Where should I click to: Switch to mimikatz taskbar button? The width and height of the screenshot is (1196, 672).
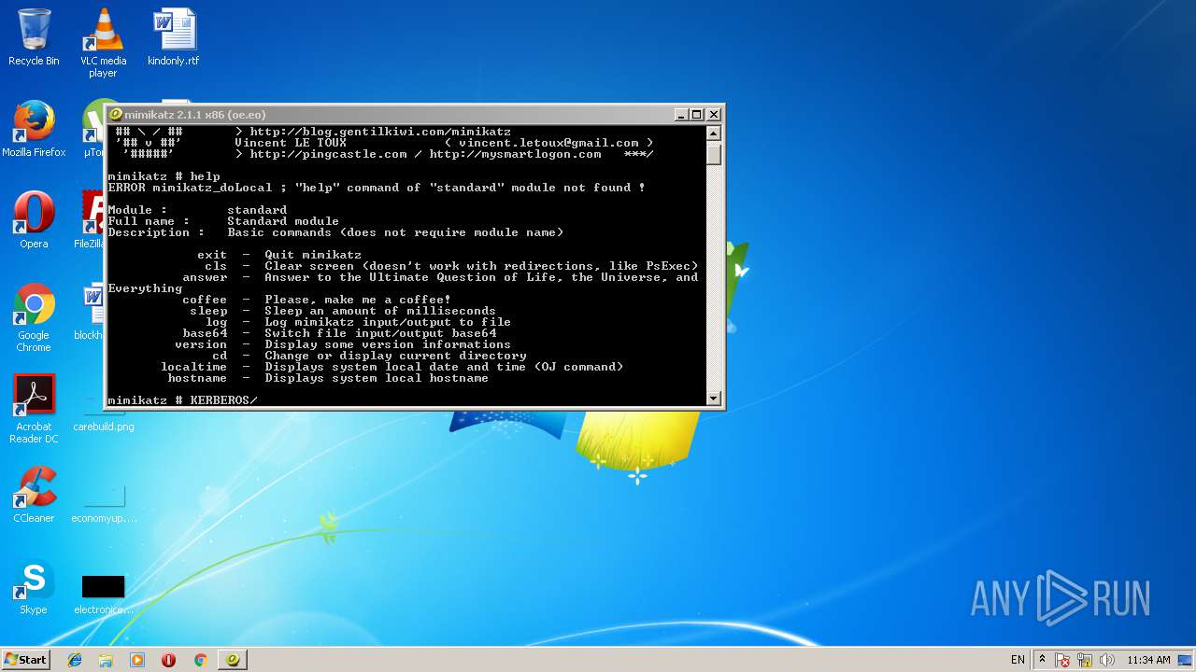click(233, 660)
